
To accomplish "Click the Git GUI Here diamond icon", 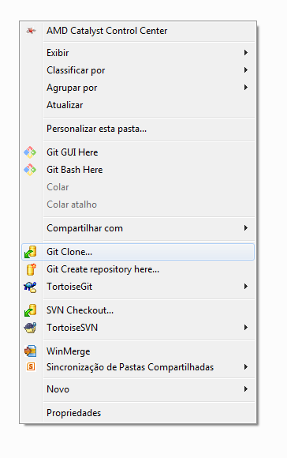I will coord(30,152).
